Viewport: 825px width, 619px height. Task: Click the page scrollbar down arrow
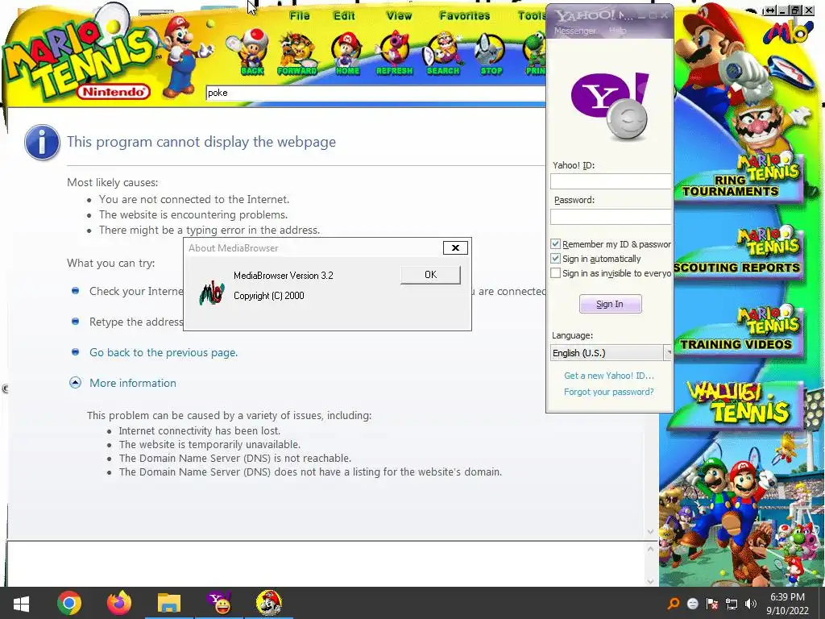[650, 532]
